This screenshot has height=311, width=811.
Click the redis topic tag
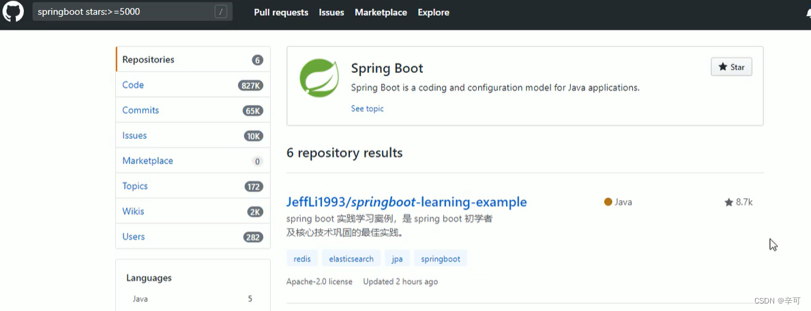click(302, 259)
